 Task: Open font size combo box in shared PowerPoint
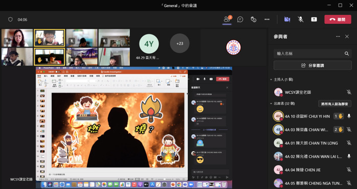click(x=93, y=81)
